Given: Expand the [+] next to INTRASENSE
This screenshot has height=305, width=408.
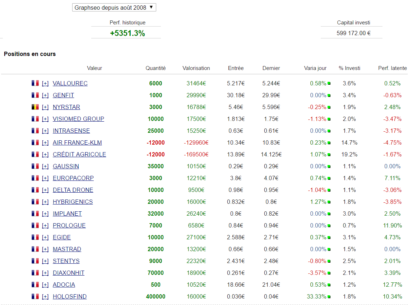Looking at the screenshot, I should [x=45, y=131].
